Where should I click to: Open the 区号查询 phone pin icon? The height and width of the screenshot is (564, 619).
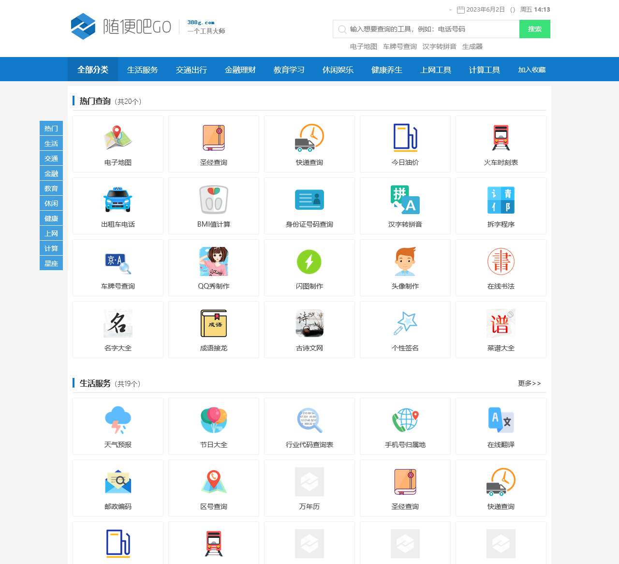(x=214, y=482)
